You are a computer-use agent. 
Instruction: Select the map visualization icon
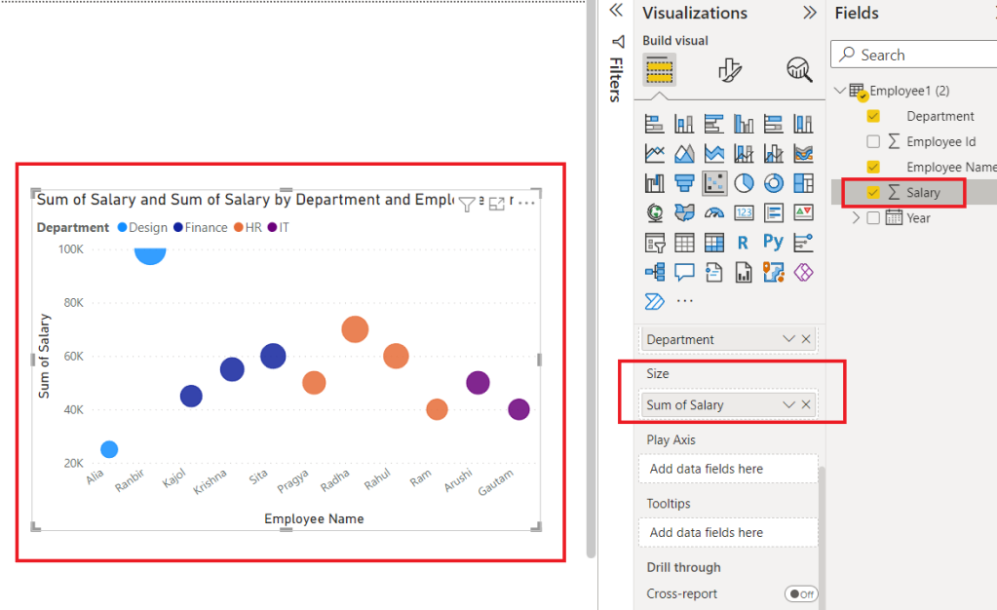(655, 211)
